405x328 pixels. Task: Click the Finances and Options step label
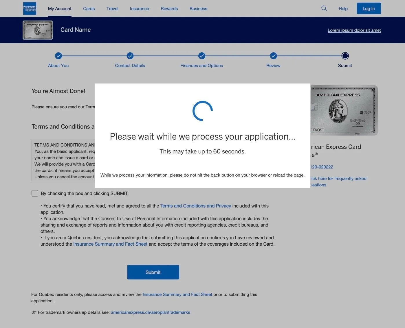click(x=202, y=66)
